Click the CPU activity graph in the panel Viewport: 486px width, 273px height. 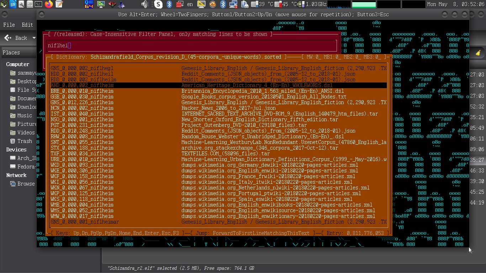coord(338,4)
